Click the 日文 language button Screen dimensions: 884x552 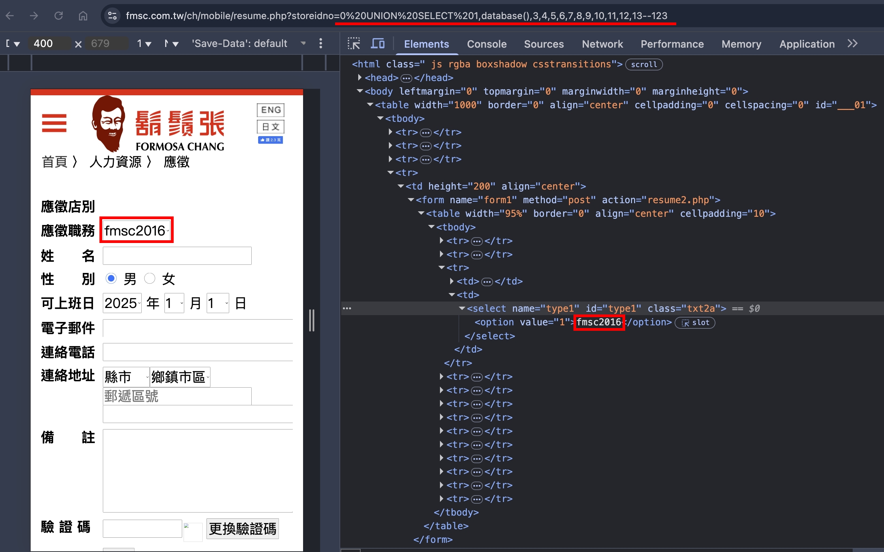(271, 127)
